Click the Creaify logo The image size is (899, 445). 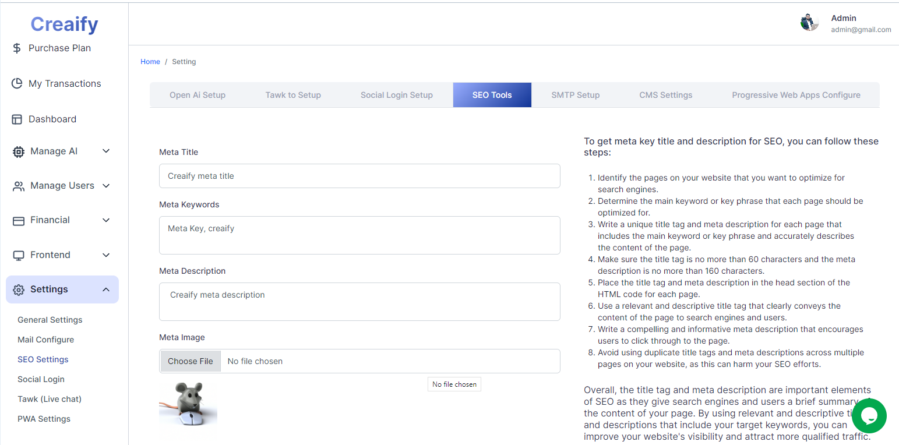(64, 24)
